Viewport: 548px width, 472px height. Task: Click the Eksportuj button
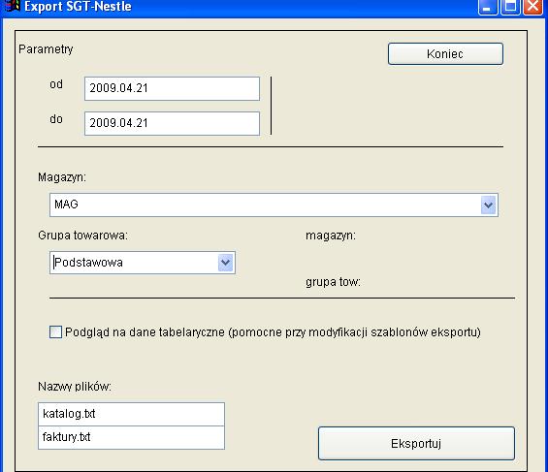(x=416, y=443)
